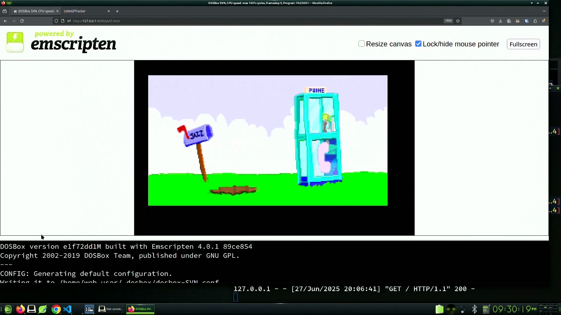Open a new browser tab
Image resolution: width=561 pixels, height=315 pixels.
(117, 11)
